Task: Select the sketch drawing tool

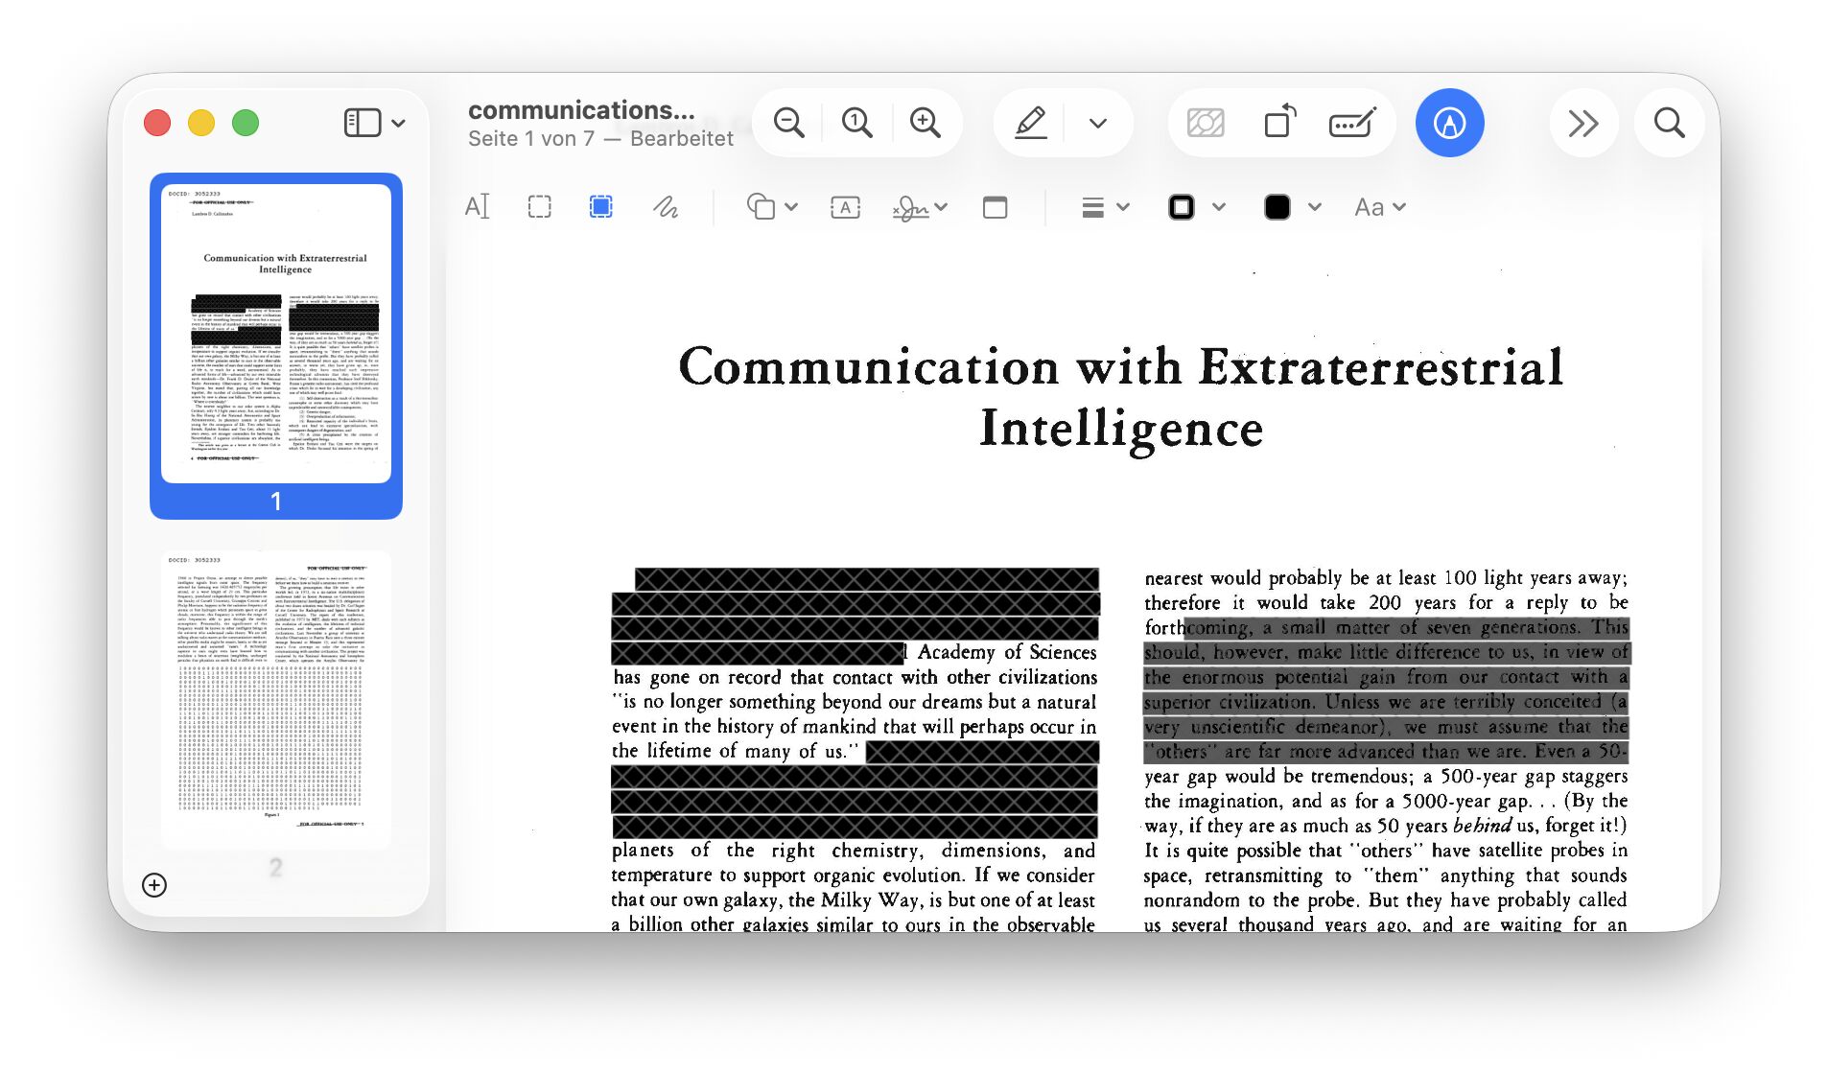Action: (x=666, y=207)
